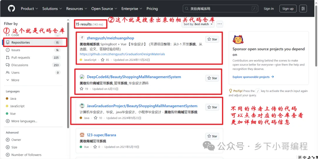Add Number of followers filter
The height and width of the screenshot is (159, 318).
tap(24, 155)
